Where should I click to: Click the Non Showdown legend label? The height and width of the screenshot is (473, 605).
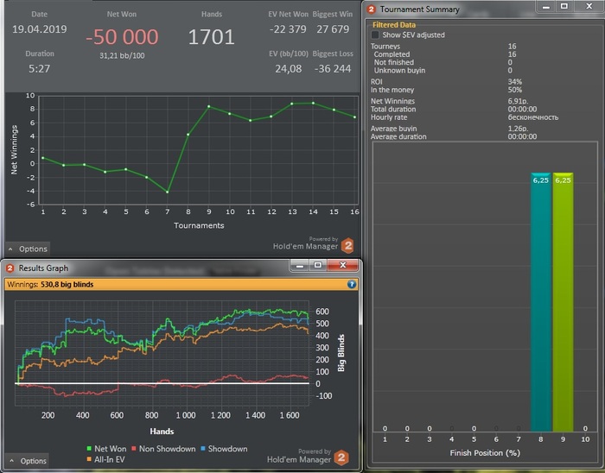coord(167,449)
